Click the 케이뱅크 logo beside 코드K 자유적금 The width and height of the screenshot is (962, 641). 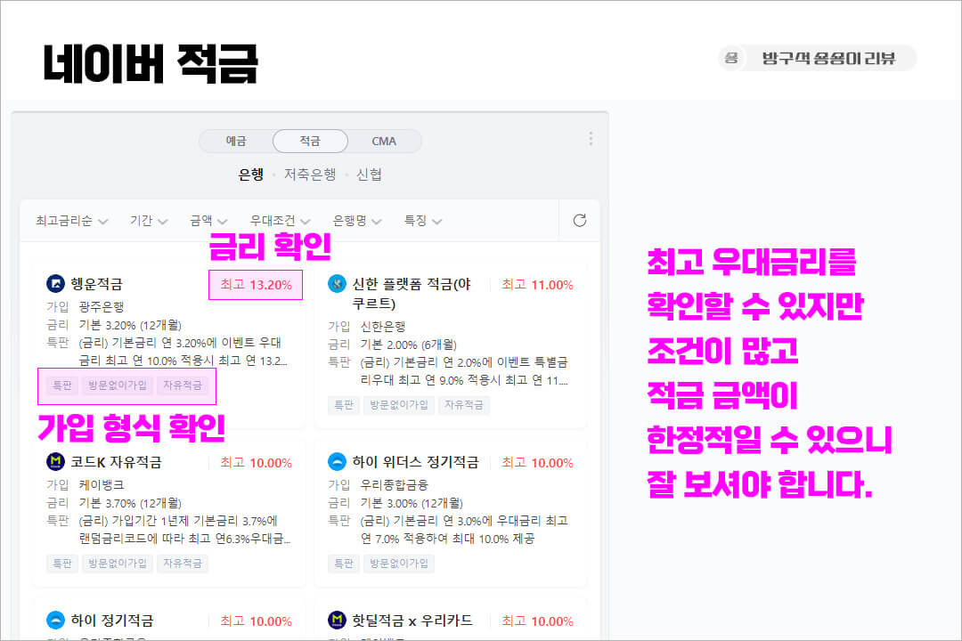pos(56,461)
